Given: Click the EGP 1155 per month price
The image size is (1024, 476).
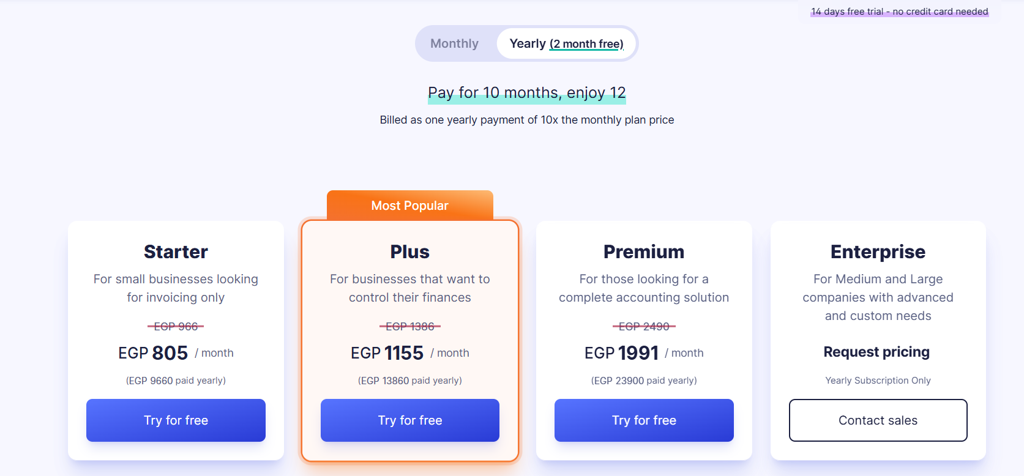Looking at the screenshot, I should pos(409,353).
